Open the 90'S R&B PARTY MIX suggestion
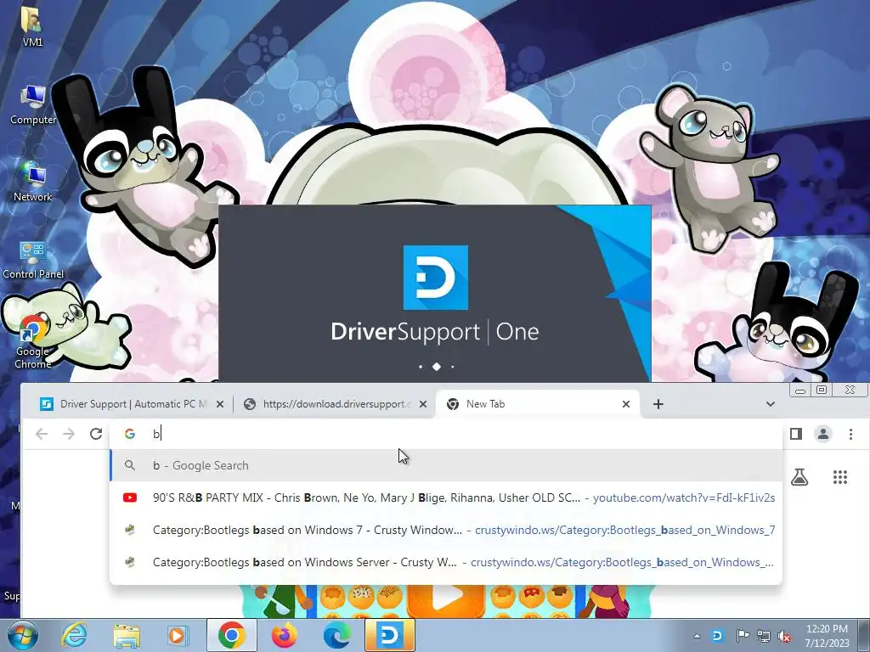Image resolution: width=870 pixels, height=652 pixels. (445, 497)
